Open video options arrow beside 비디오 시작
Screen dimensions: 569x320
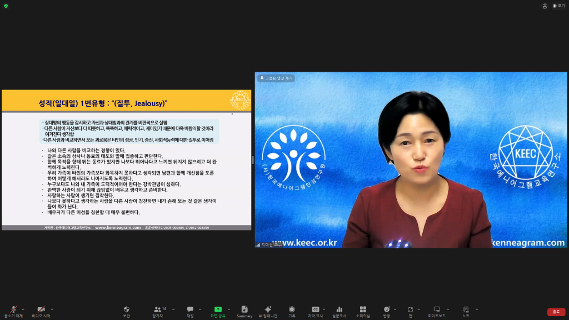tap(52, 309)
